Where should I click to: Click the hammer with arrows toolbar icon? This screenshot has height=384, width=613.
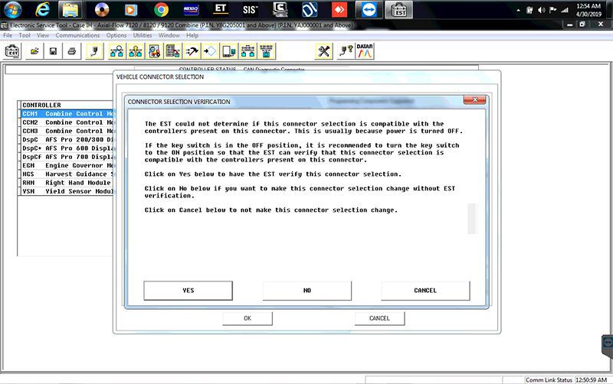pos(192,51)
